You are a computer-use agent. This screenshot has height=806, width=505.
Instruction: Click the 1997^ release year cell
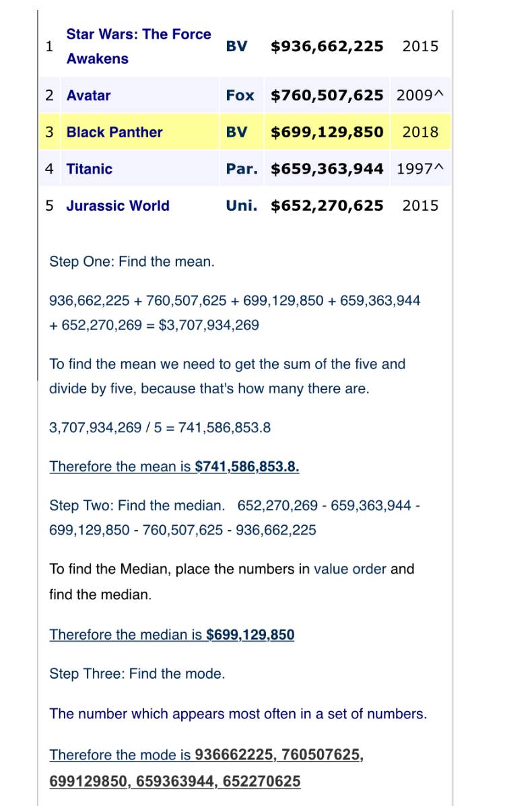(420, 169)
